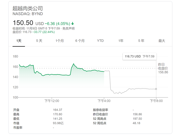
Task: Click the 100 y-axis label
Action: (15, 97)
